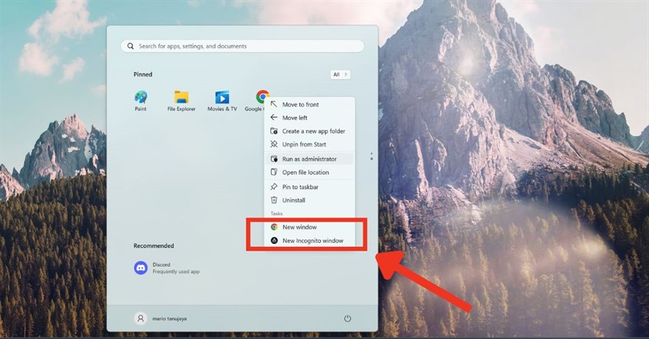Expand the All apps button
649x339 pixels.
(x=339, y=74)
